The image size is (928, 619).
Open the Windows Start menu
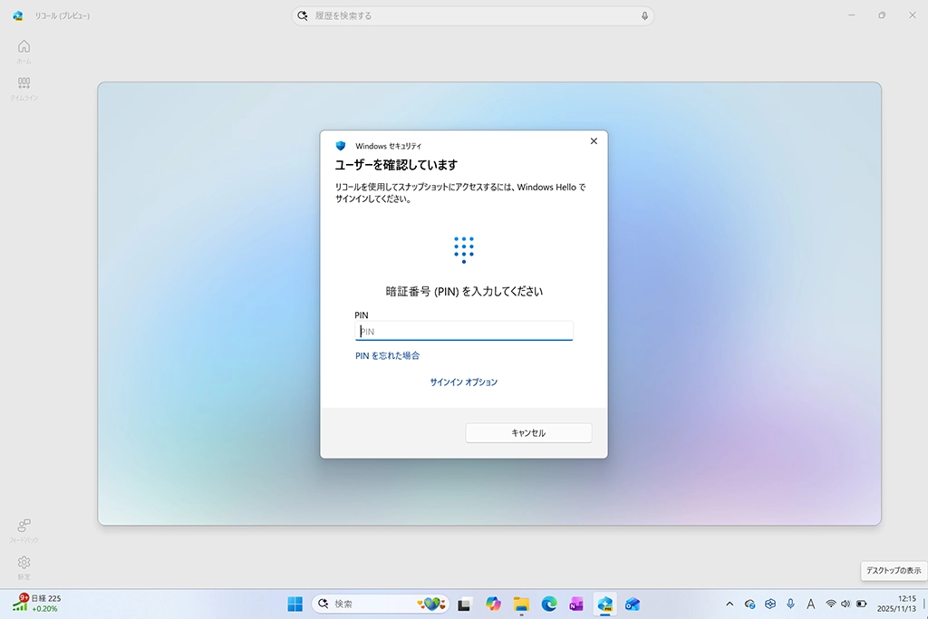click(x=295, y=604)
